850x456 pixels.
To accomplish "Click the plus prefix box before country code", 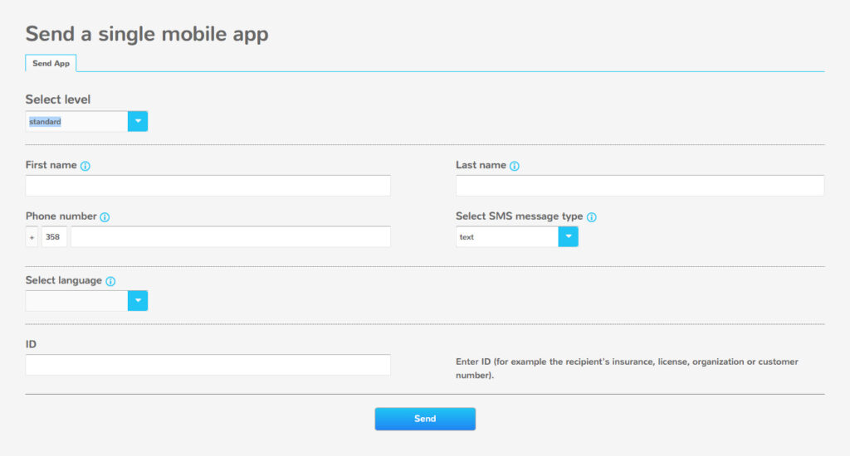I will coord(32,236).
